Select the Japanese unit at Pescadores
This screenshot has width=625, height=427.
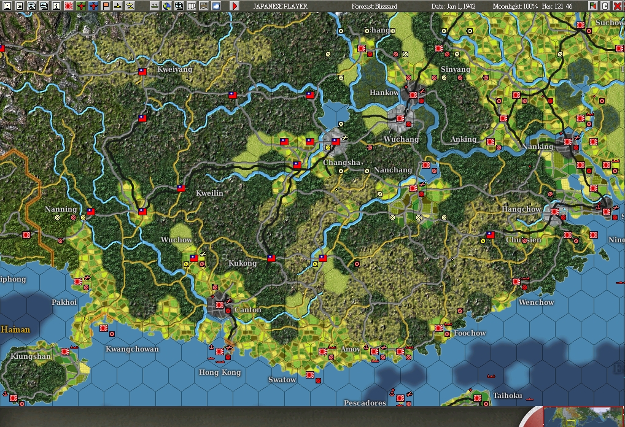(x=400, y=397)
